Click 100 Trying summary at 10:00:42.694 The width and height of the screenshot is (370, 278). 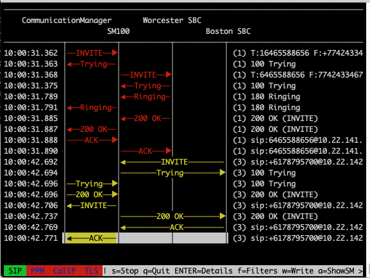click(x=273, y=173)
